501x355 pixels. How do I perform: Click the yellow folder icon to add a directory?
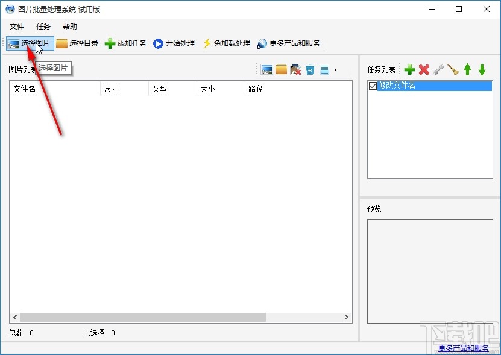click(x=280, y=69)
